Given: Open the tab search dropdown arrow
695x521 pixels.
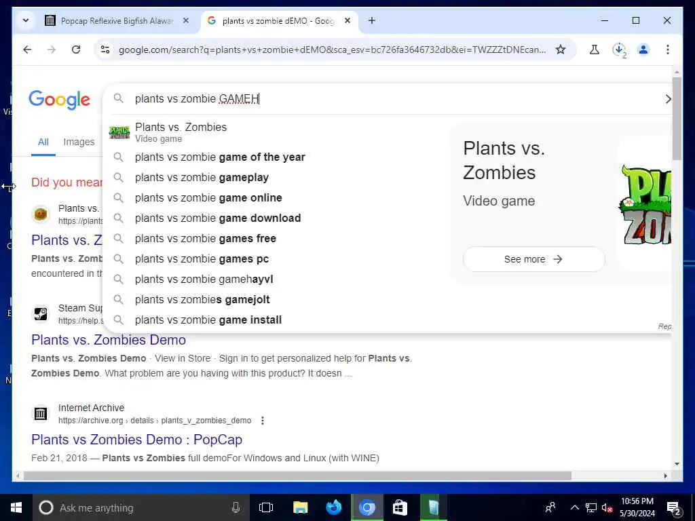Looking at the screenshot, I should tap(26, 20).
